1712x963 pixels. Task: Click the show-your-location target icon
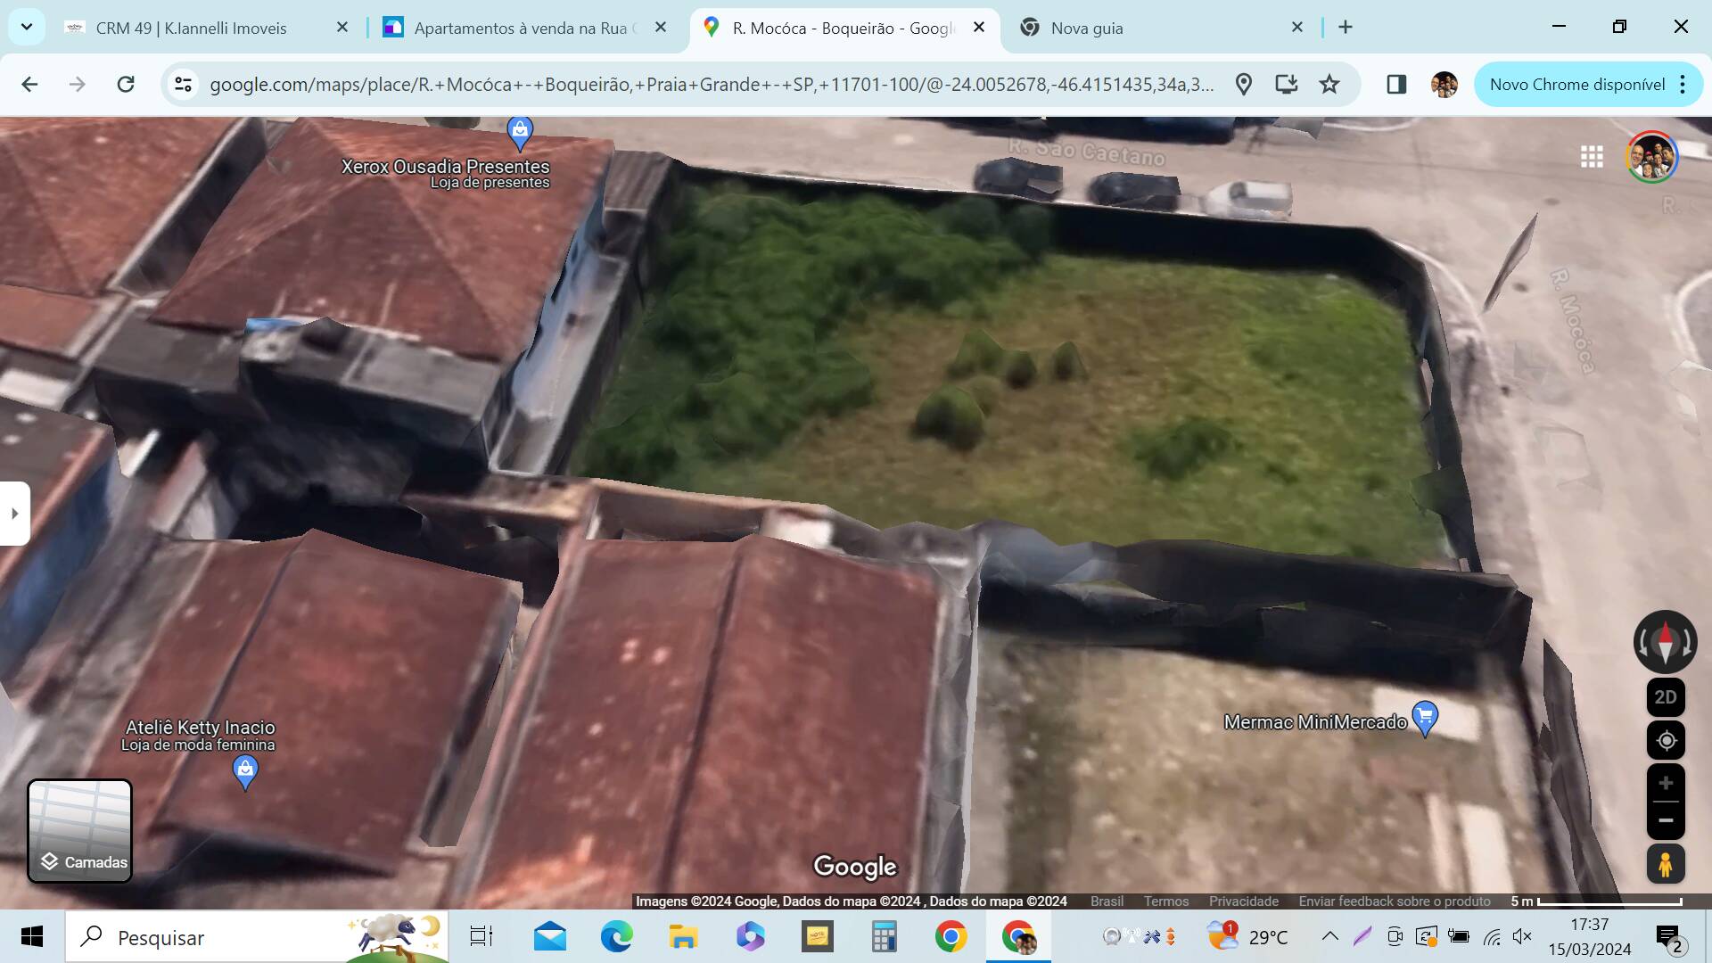point(1666,740)
